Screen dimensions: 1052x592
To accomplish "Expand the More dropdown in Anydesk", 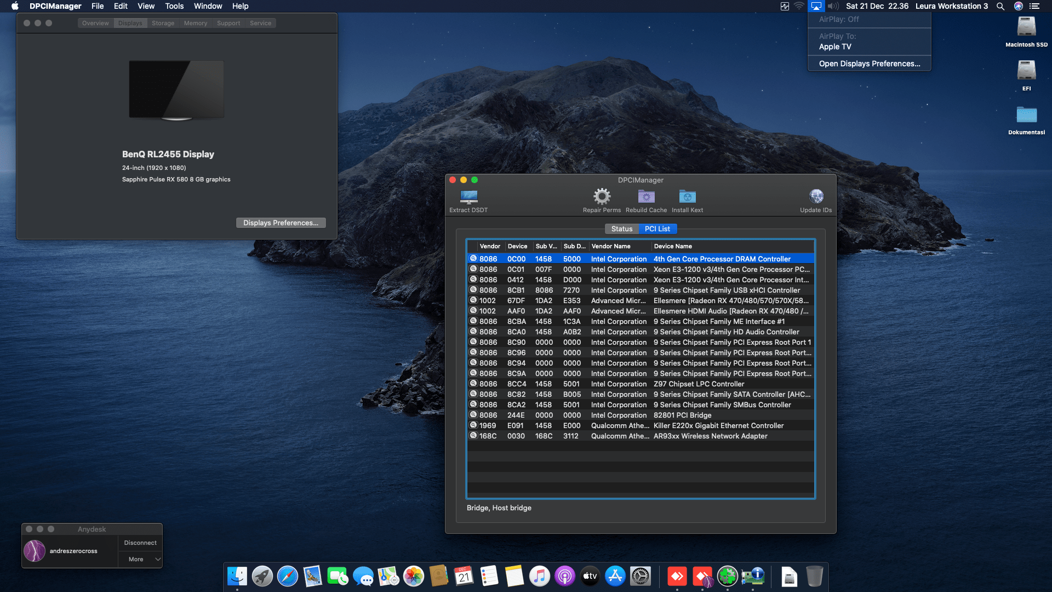I will click(x=140, y=559).
